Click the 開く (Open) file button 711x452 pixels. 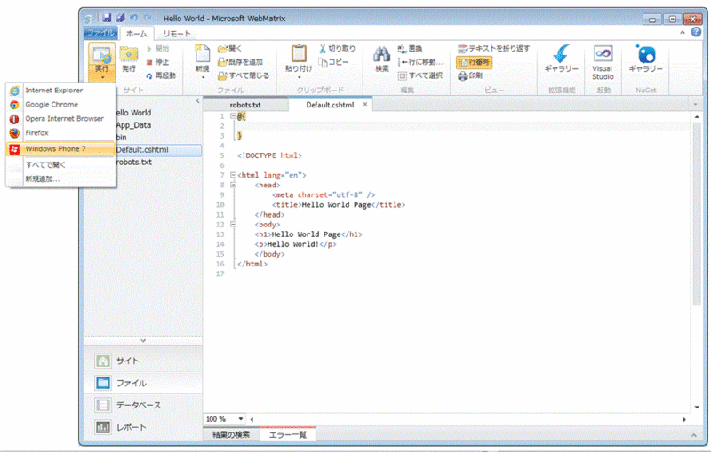coord(229,49)
